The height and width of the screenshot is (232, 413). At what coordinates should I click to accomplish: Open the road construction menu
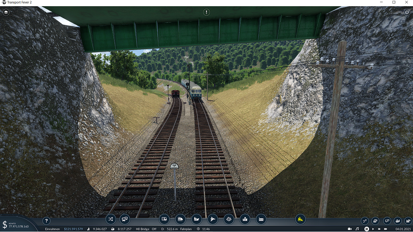164,219
